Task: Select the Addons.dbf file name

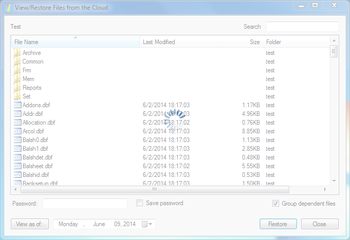Action: [36, 105]
